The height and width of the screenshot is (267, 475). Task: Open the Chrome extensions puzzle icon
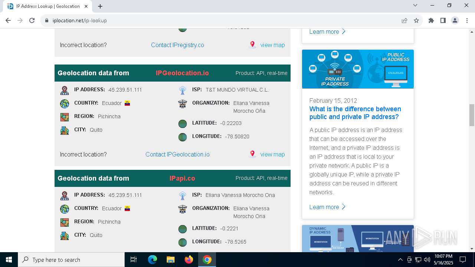[431, 20]
